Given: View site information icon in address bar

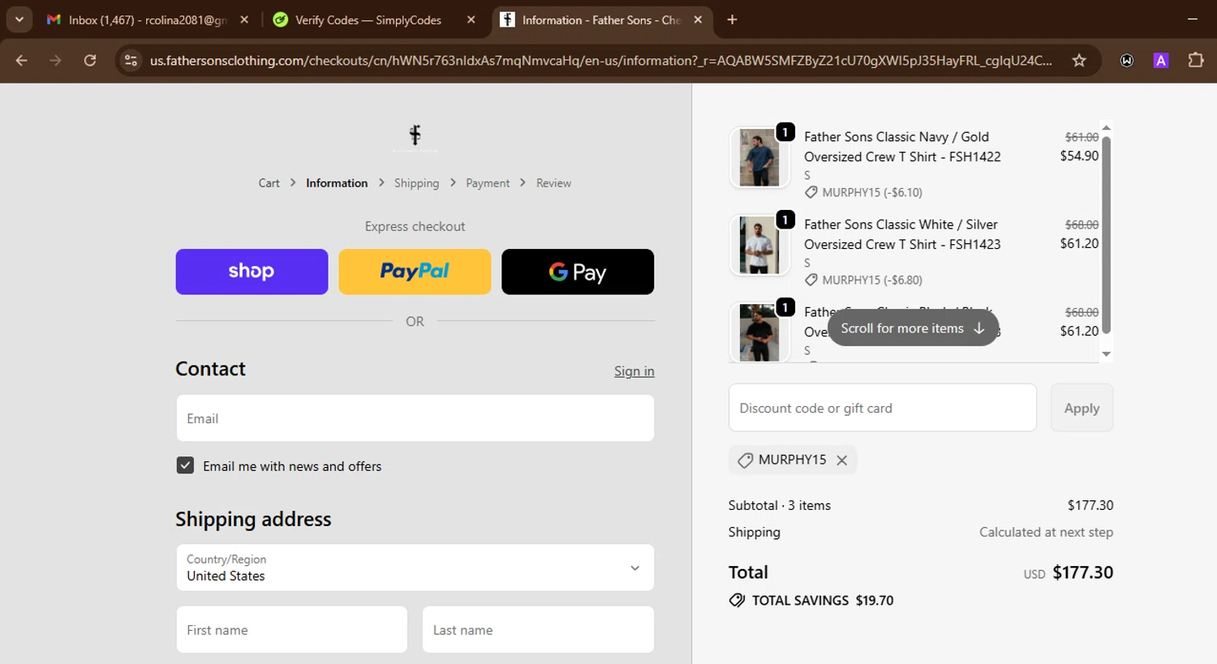Looking at the screenshot, I should [131, 60].
